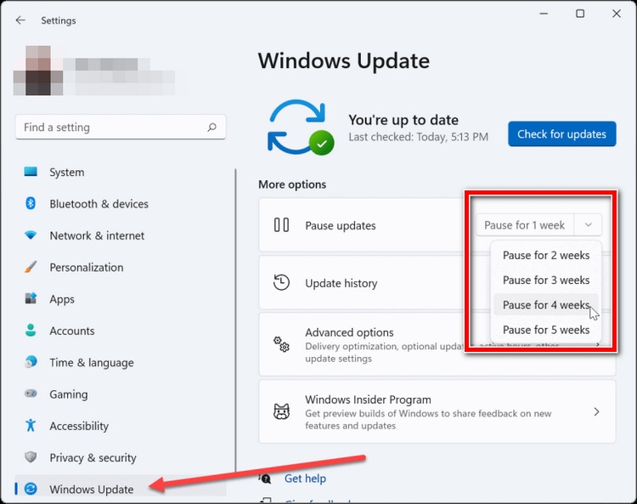637x504 pixels.
Task: Click the Accessibility figure icon
Action: tap(31, 425)
